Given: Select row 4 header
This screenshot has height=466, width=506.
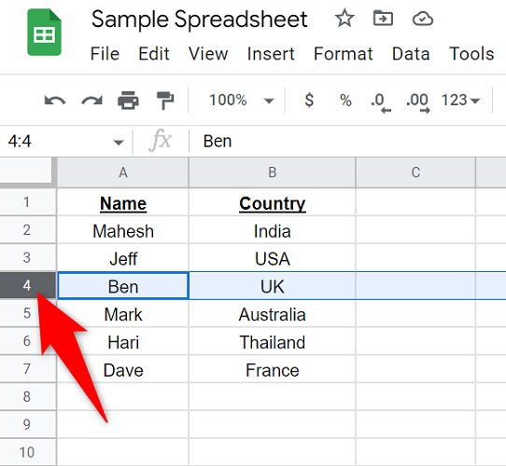Looking at the screenshot, I should [28, 285].
